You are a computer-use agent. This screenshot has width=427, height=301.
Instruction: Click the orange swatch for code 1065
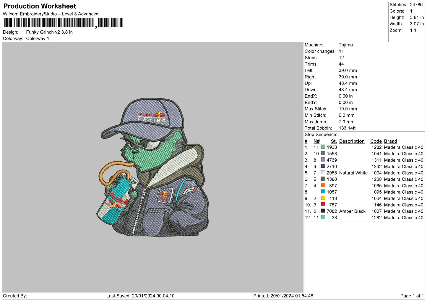323,185
